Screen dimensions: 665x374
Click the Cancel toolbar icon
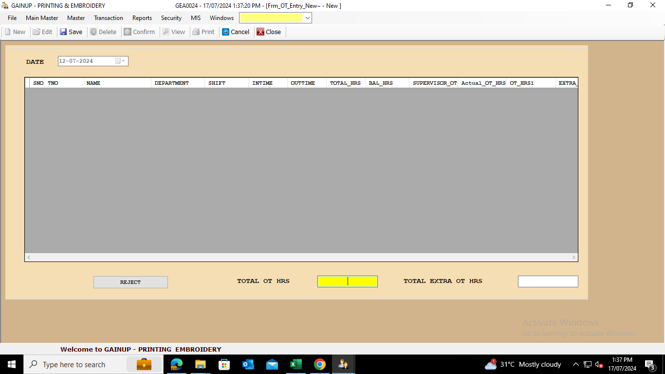point(226,32)
